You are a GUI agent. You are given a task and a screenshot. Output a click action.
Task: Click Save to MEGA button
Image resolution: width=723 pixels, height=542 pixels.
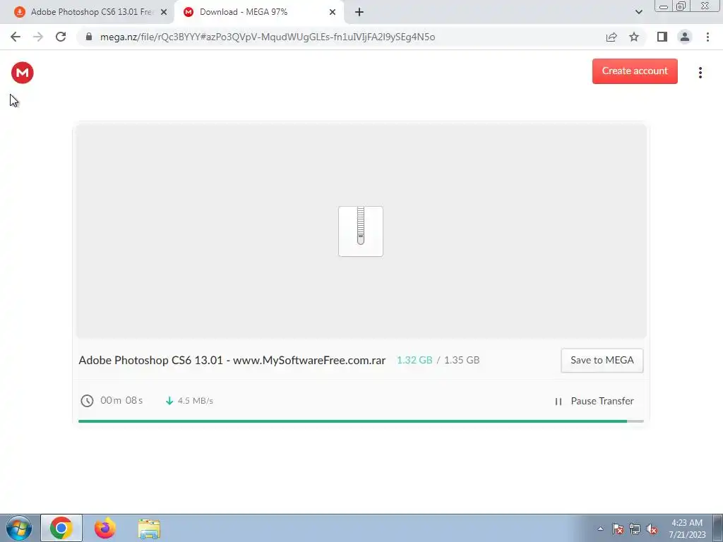tap(602, 361)
